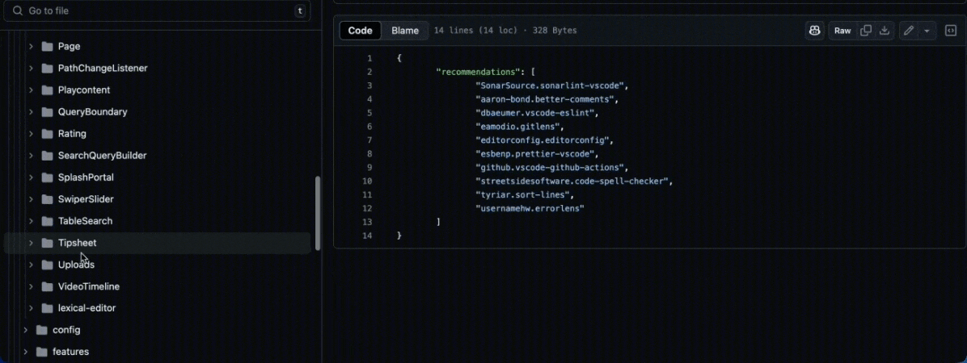The width and height of the screenshot is (967, 363).
Task: Click "usernamehw.errorlens" string
Action: [530, 209]
